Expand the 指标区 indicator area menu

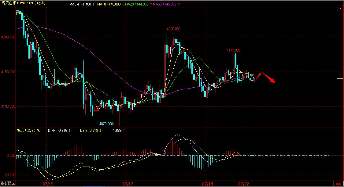8,184
